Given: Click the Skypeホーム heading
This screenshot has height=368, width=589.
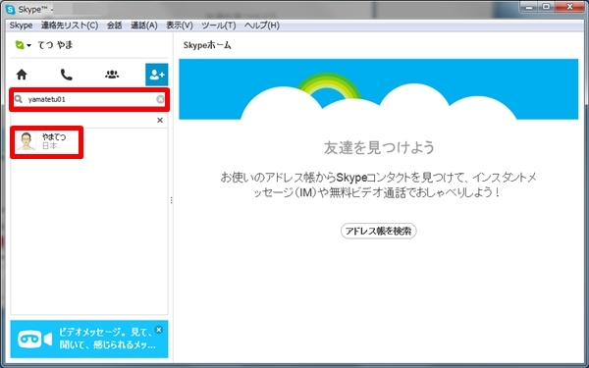Looking at the screenshot, I should click(207, 45).
